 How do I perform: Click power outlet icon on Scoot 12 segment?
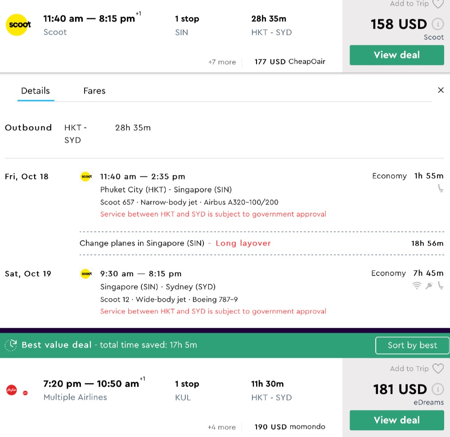coord(430,285)
